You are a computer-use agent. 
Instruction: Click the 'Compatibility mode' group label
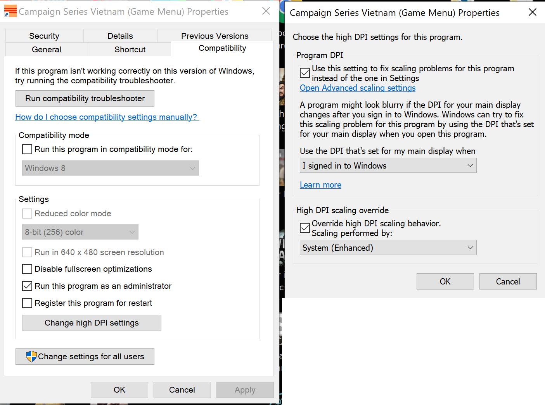(x=54, y=135)
